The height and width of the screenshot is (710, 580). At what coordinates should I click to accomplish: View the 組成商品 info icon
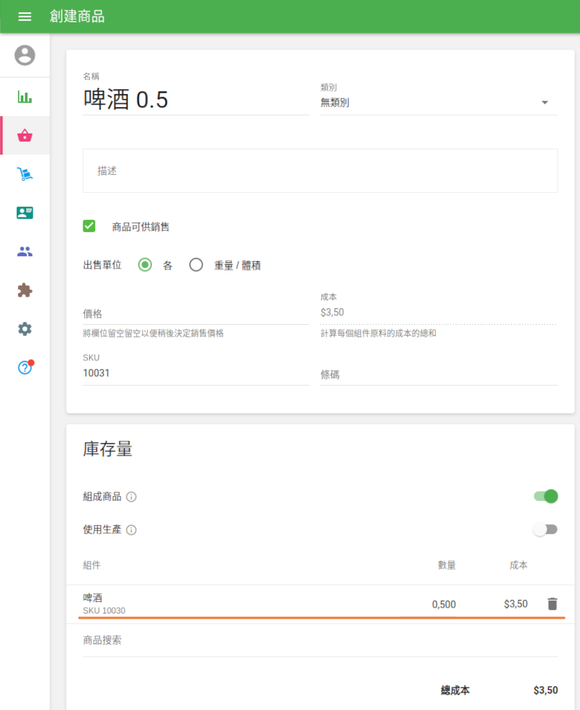tap(131, 497)
